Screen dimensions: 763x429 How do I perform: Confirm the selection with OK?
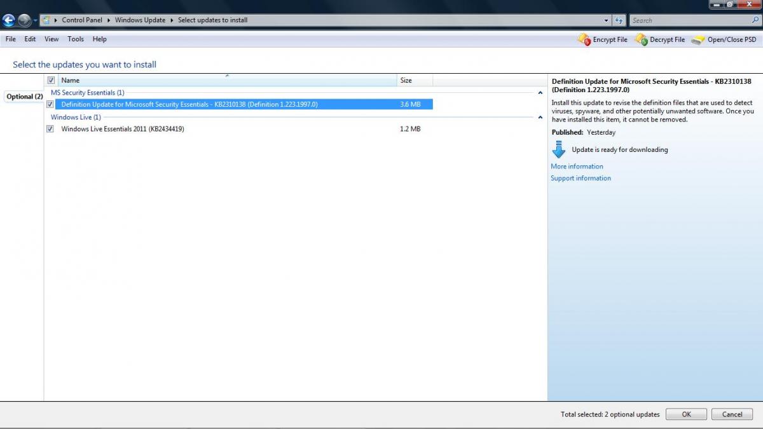coord(686,414)
